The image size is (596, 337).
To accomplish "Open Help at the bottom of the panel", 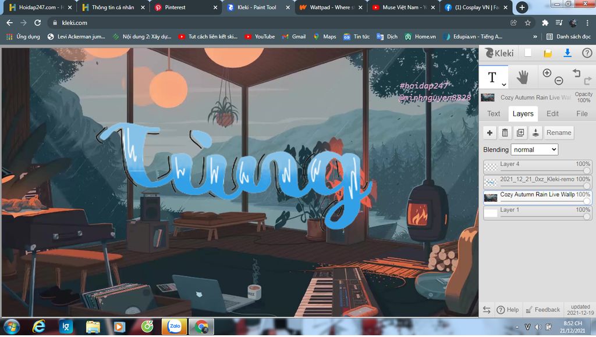I will pyautogui.click(x=508, y=310).
